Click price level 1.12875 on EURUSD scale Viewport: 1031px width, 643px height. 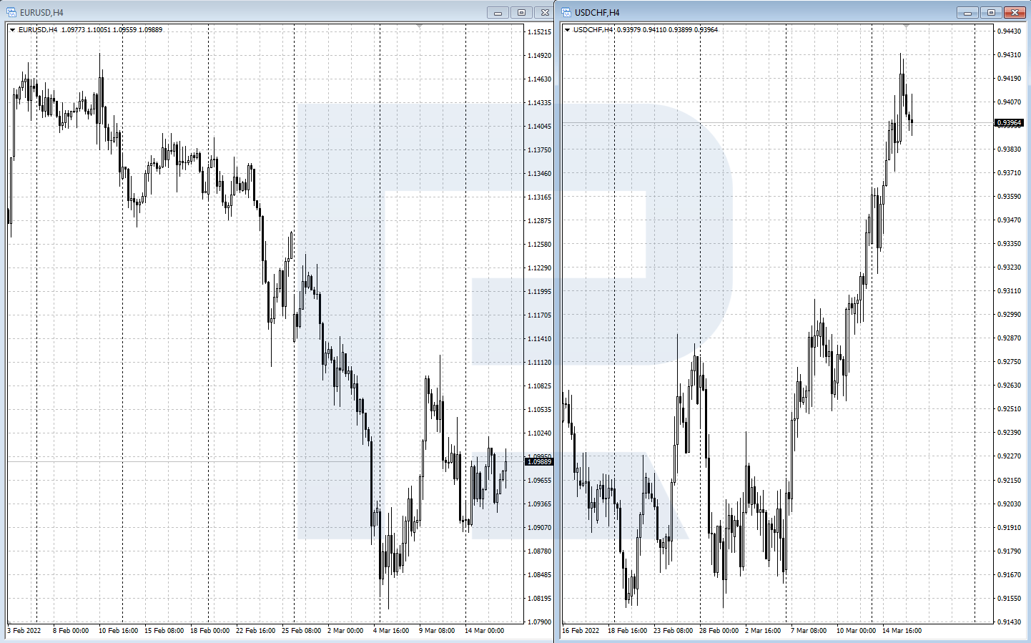click(x=539, y=221)
